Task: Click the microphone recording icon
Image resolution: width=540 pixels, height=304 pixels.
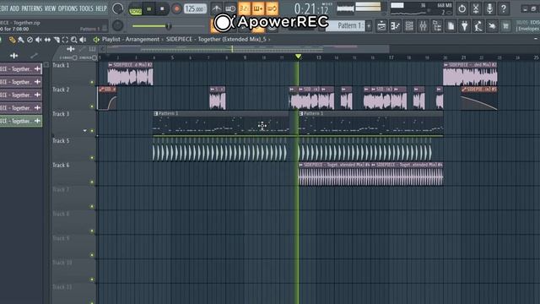Action: (x=489, y=8)
